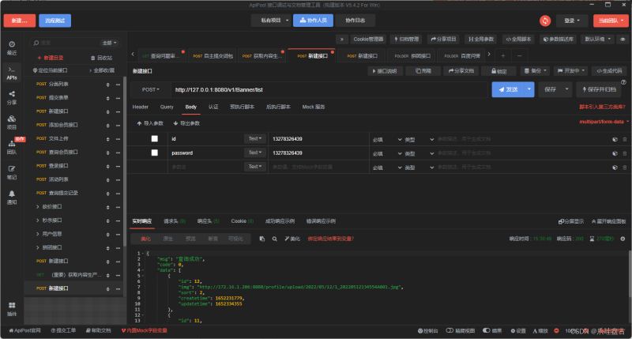Click the request URL input field
The image size is (632, 339).
316,89
